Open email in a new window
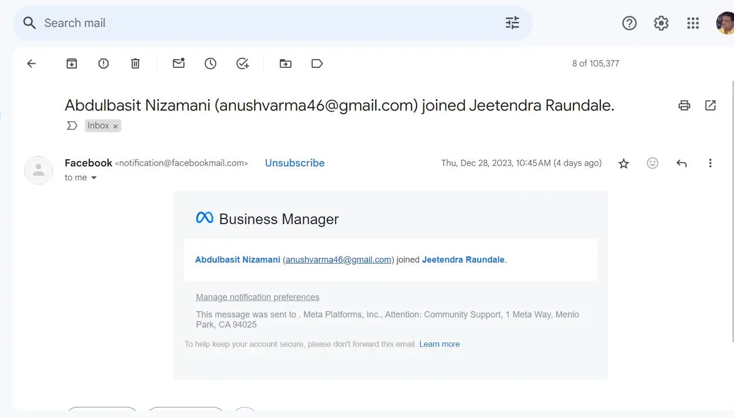 coord(710,105)
